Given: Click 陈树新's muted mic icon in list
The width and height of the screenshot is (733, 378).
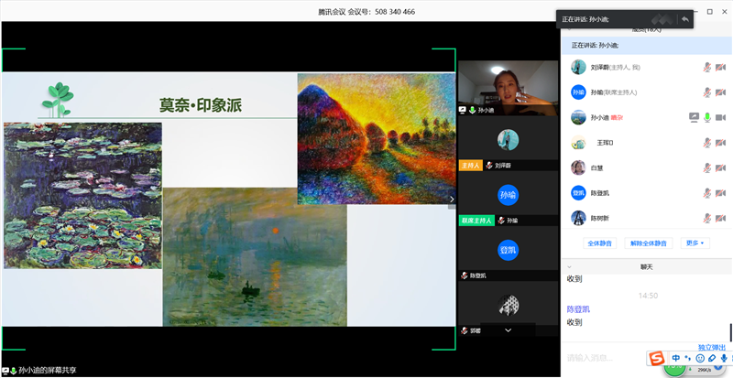Looking at the screenshot, I should tap(706, 218).
